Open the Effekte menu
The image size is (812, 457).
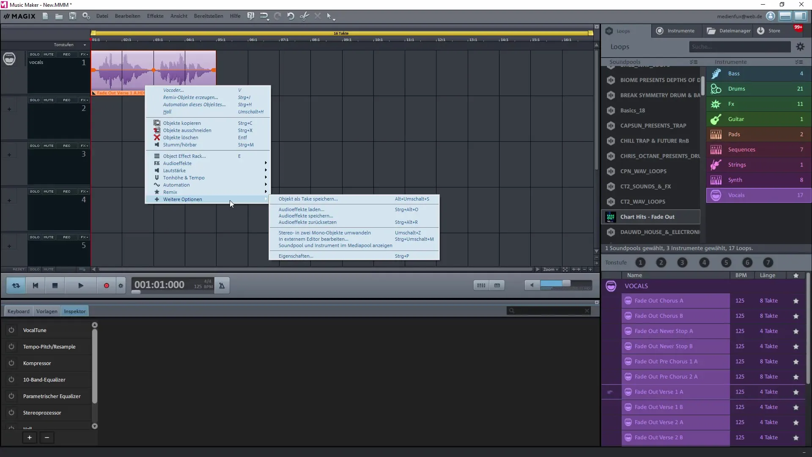[155, 16]
